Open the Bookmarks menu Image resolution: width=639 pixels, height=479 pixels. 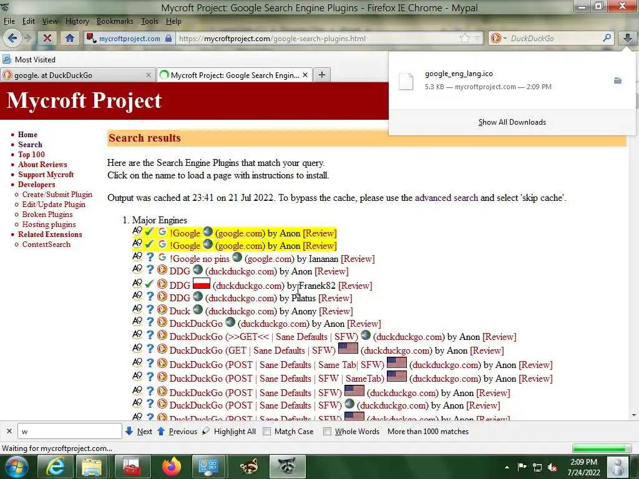click(115, 21)
